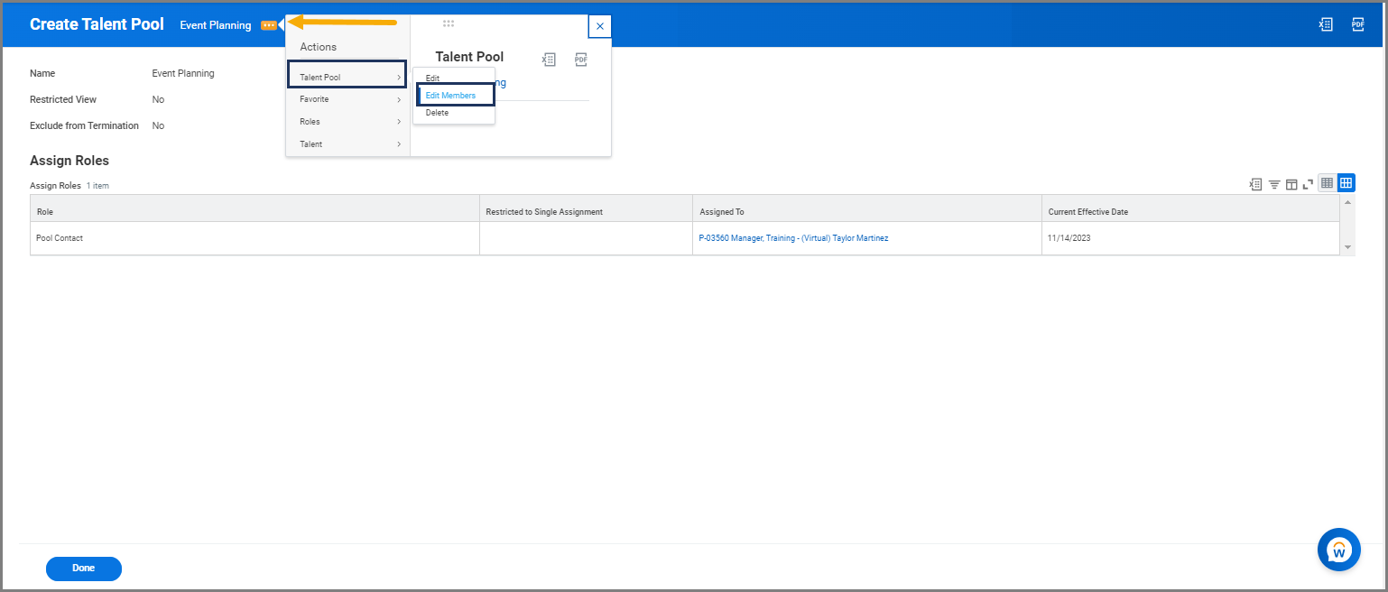This screenshot has height=592, width=1388.
Task: Click the orange related actions button beside Event Planning
Action: tap(268, 25)
